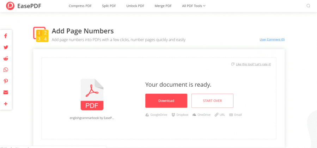This screenshot has height=148, width=317.
Task: Share on Twitter from sidebar
Action: (x=6, y=48)
